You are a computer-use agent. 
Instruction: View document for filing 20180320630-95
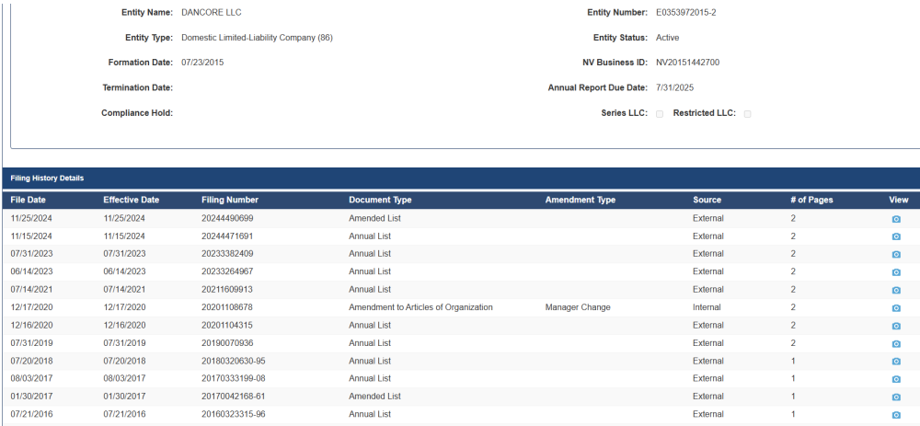coord(896,362)
